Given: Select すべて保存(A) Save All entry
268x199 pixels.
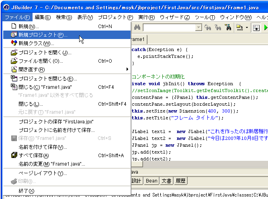Looking at the screenshot, I should [x=34, y=156].
